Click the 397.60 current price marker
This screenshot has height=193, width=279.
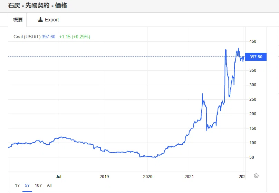(256, 57)
